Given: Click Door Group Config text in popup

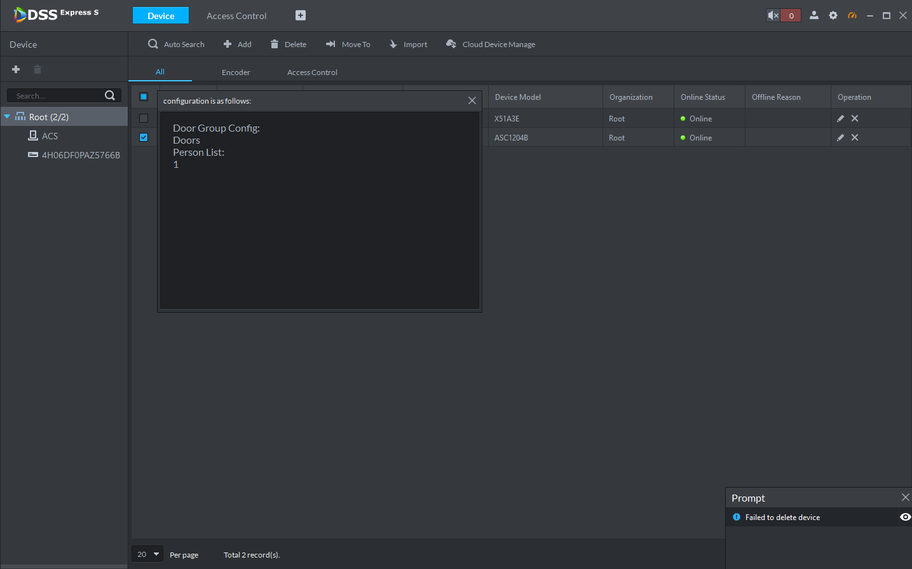Looking at the screenshot, I should pos(216,128).
